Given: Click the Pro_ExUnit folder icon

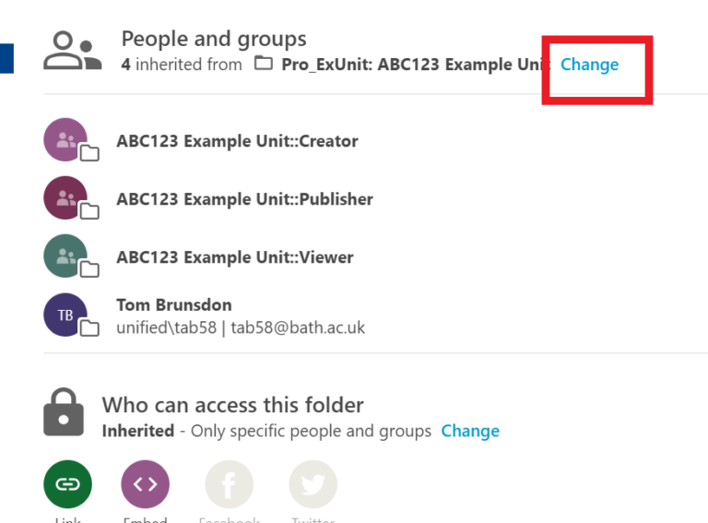Looking at the screenshot, I should pyautogui.click(x=264, y=65).
